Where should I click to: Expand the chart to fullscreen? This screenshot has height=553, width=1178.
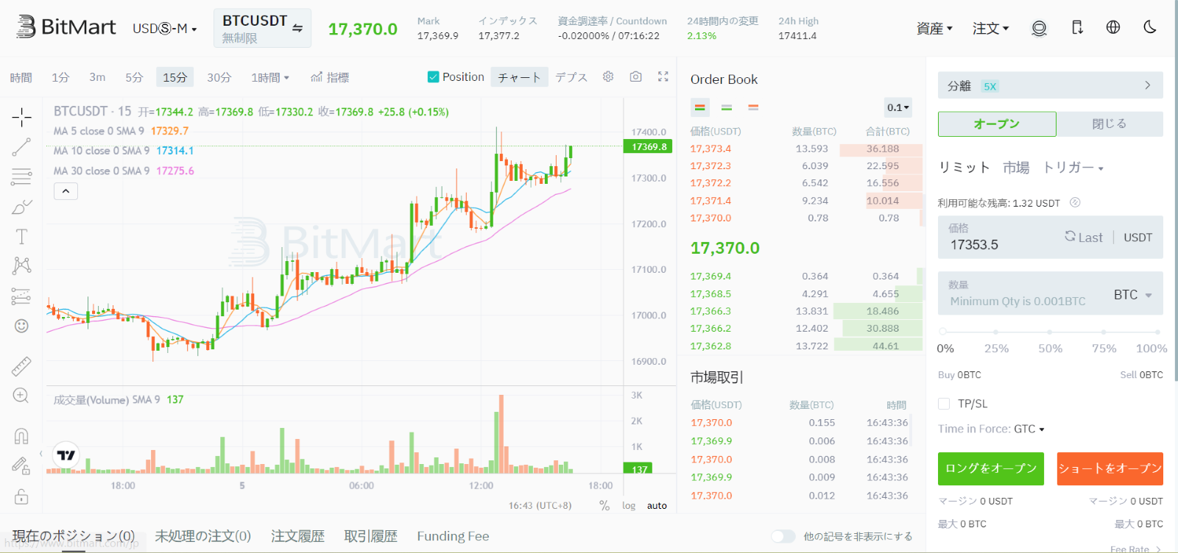(663, 76)
